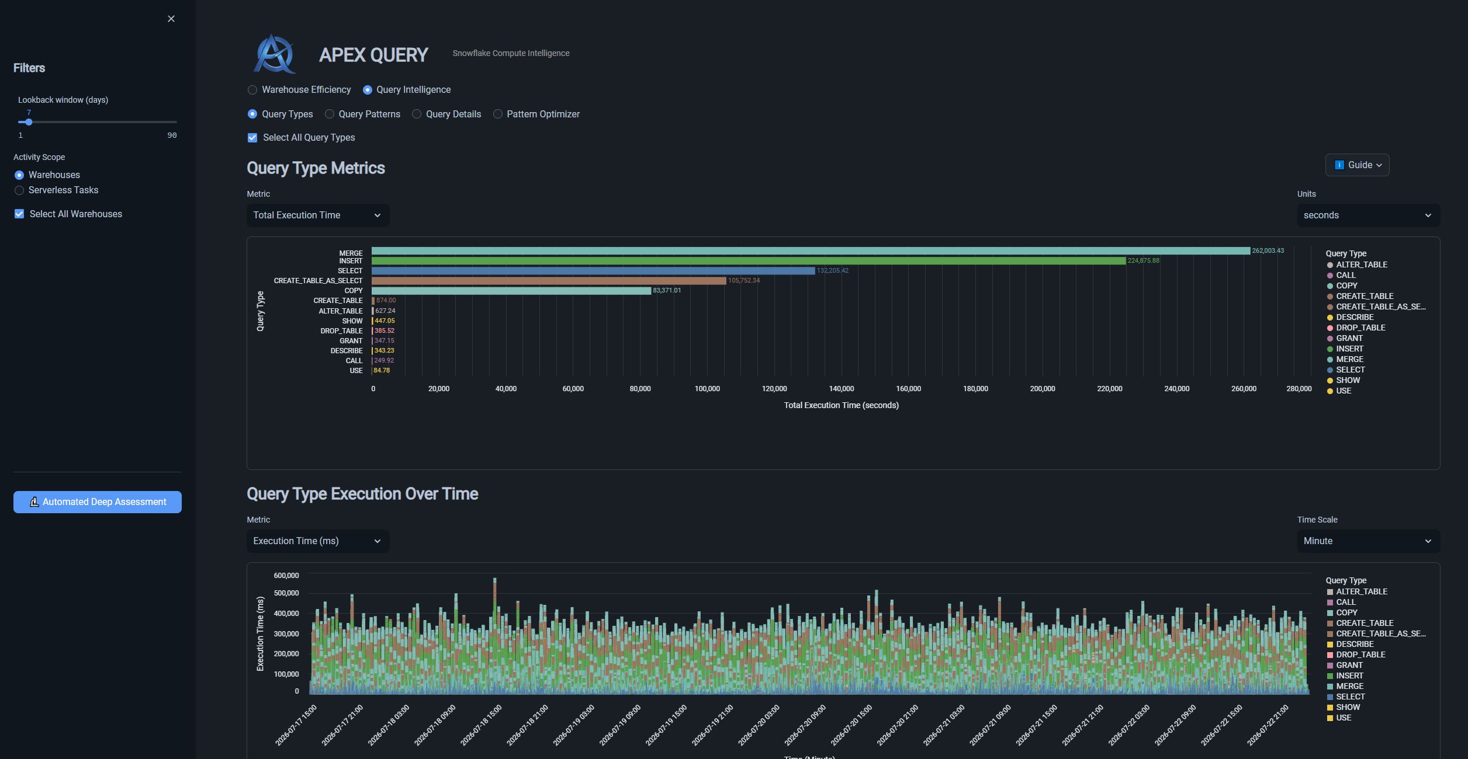Click DESCRIBE legend square in Execution Over Time
Viewport: 1468px width, 759px height.
tap(1330, 645)
